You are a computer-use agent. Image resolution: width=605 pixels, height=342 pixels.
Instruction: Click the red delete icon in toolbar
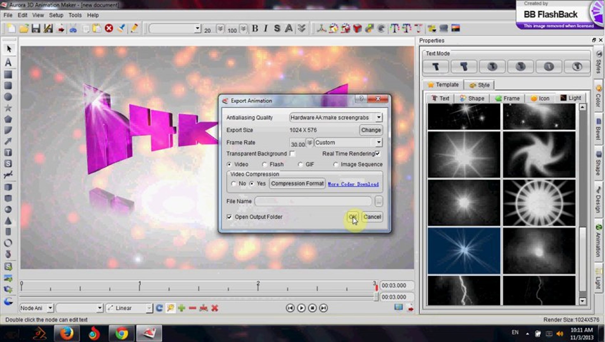point(109,28)
